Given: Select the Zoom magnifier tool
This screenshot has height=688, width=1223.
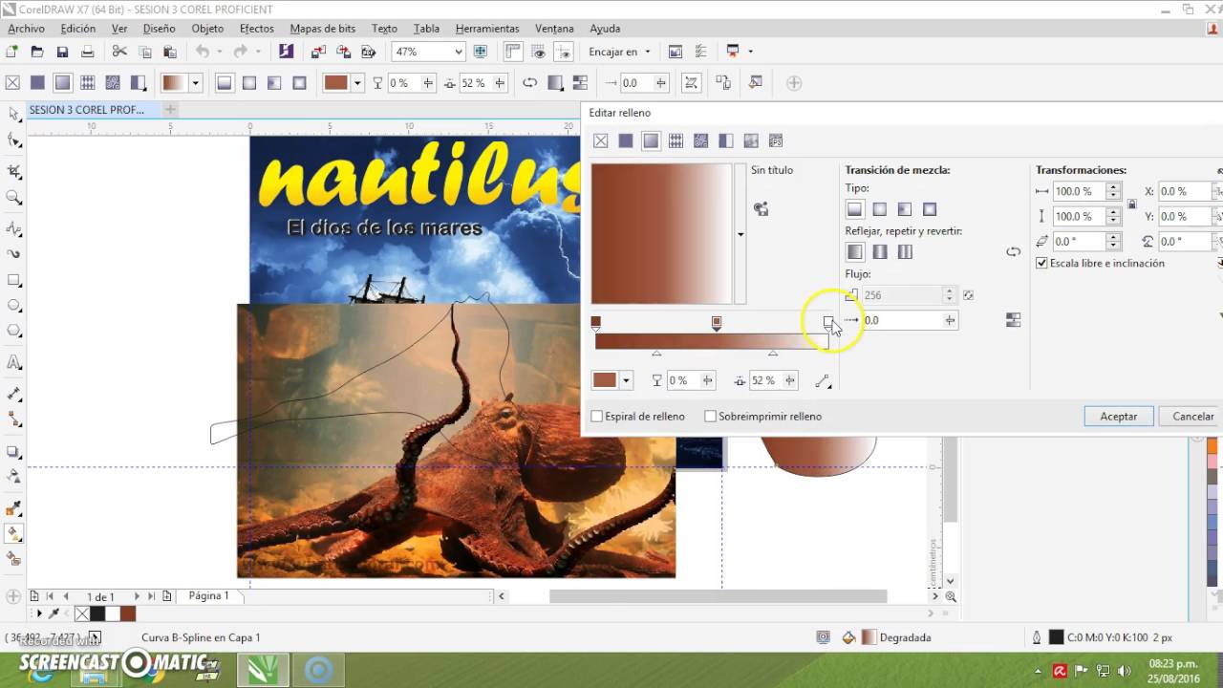Looking at the screenshot, I should coord(14,197).
